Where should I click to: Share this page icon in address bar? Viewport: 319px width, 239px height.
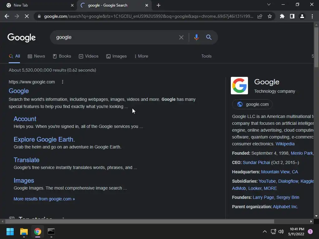pyautogui.click(x=260, y=16)
